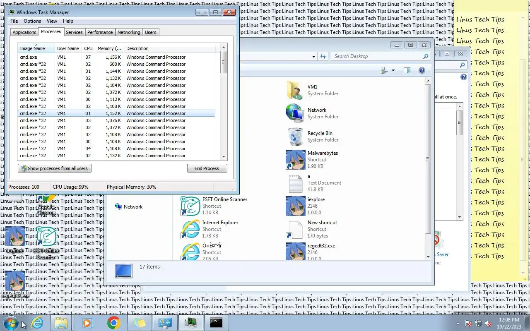Screen dimensions: 530x331
Task: Toggle the Explorer preview pane icon
Action: [407, 70]
